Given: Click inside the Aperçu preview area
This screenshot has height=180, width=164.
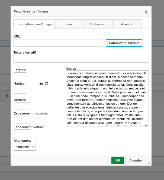Looking at the screenshot, I should coord(107,98).
